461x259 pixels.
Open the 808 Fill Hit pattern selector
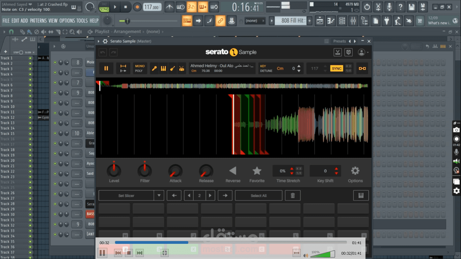(x=291, y=21)
